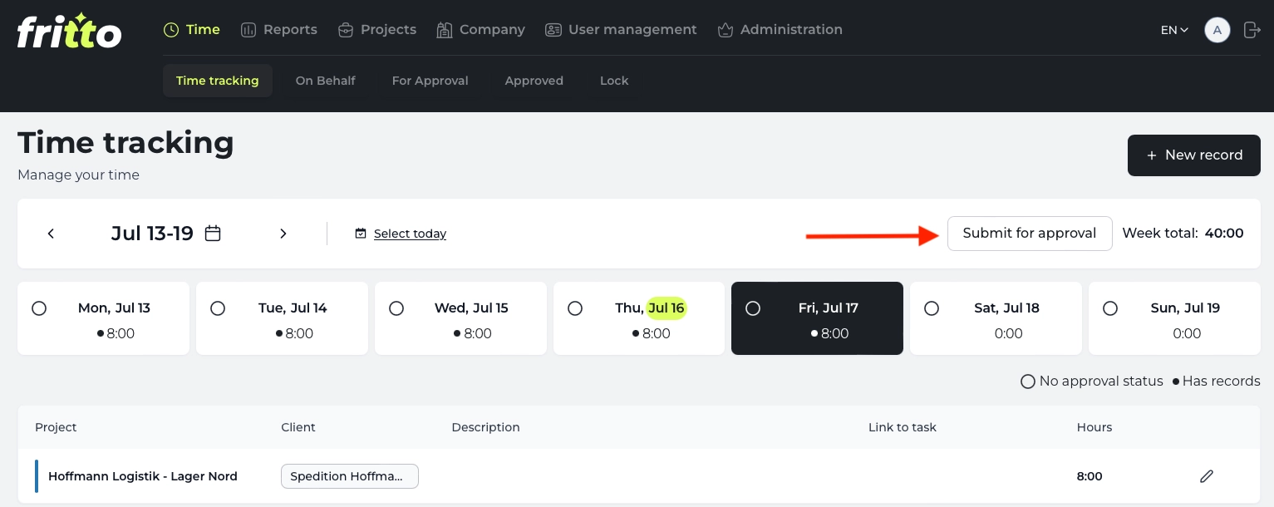Select the Tue, Jul 14 radio
The width and height of the screenshot is (1274, 507).
point(218,308)
